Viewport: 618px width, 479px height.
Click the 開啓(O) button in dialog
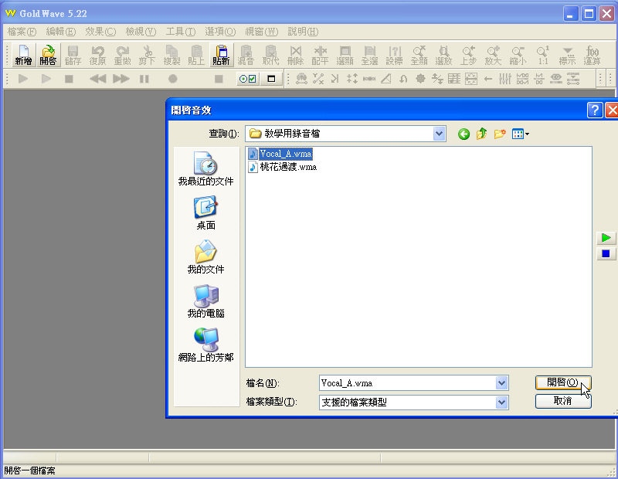[x=563, y=382]
